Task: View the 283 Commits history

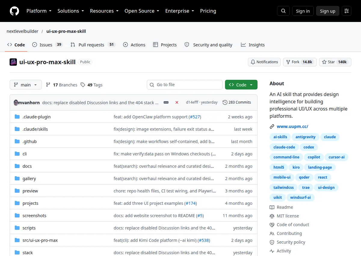Action: pos(237,102)
